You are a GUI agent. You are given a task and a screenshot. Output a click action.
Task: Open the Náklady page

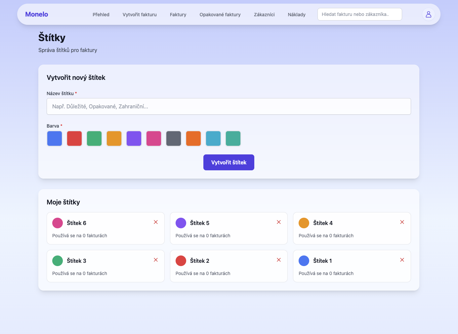point(296,15)
